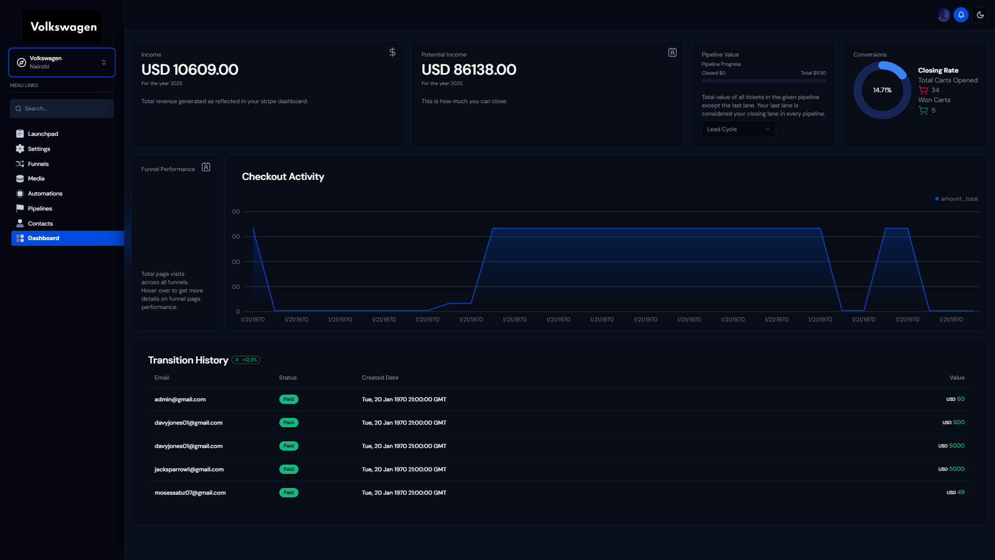Click the mosessabz07@gmail.com email cell
Image resolution: width=995 pixels, height=560 pixels.
click(x=190, y=493)
